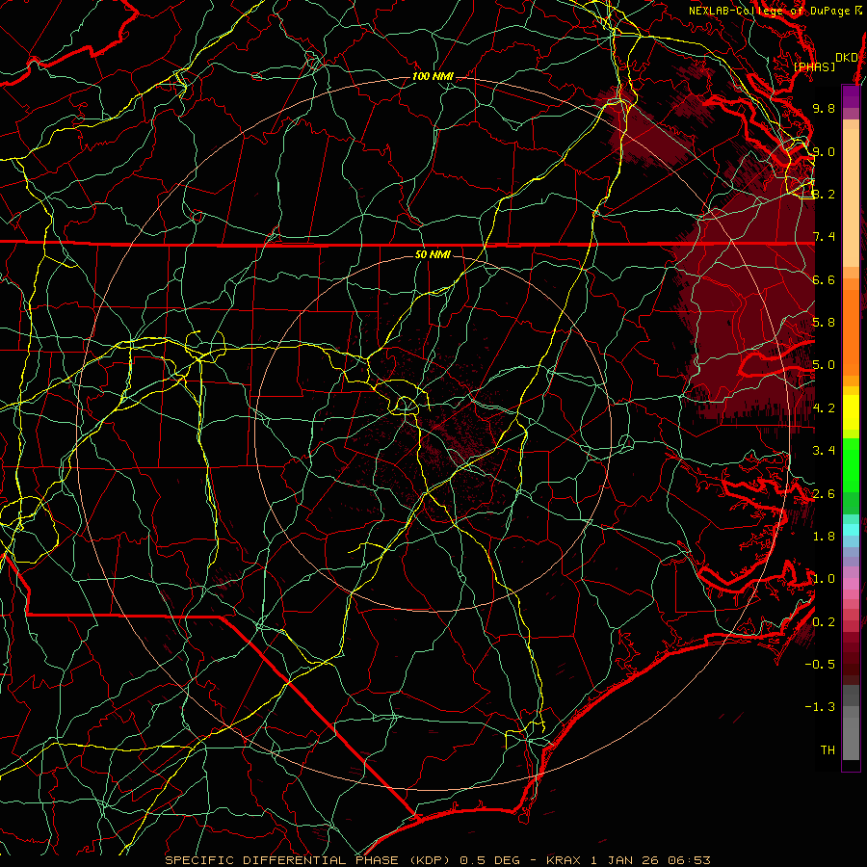This screenshot has height=867, width=867.
Task: Click the '2.6' scale value
Action: pos(824,494)
